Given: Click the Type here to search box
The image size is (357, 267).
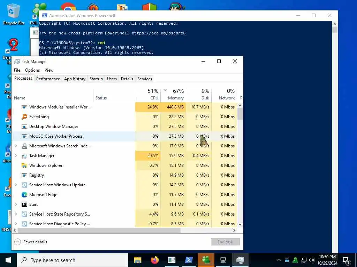Looking at the screenshot, I should pyautogui.click(x=73, y=260).
